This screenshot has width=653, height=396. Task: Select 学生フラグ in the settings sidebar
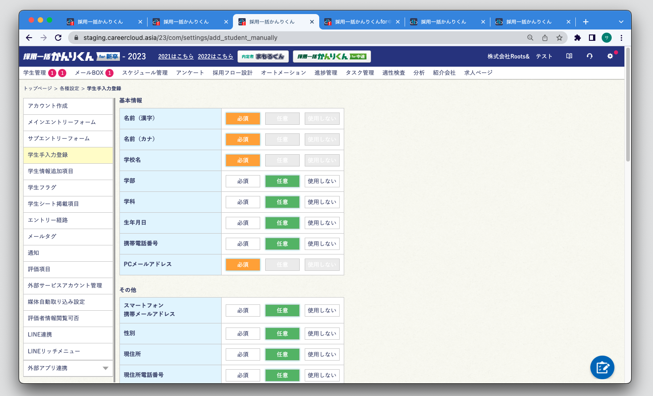click(x=68, y=187)
